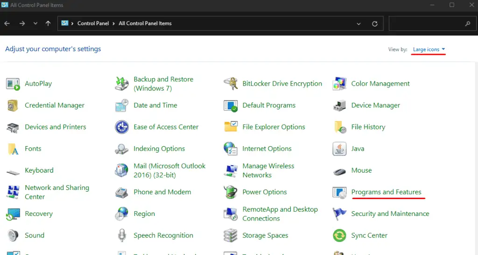Open the Indexing Options link
The width and height of the screenshot is (478, 255).
click(159, 148)
